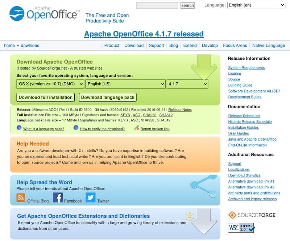This screenshot has height=241, width=290.
Task: Click the orange RSS blog icon
Action: [21, 198]
